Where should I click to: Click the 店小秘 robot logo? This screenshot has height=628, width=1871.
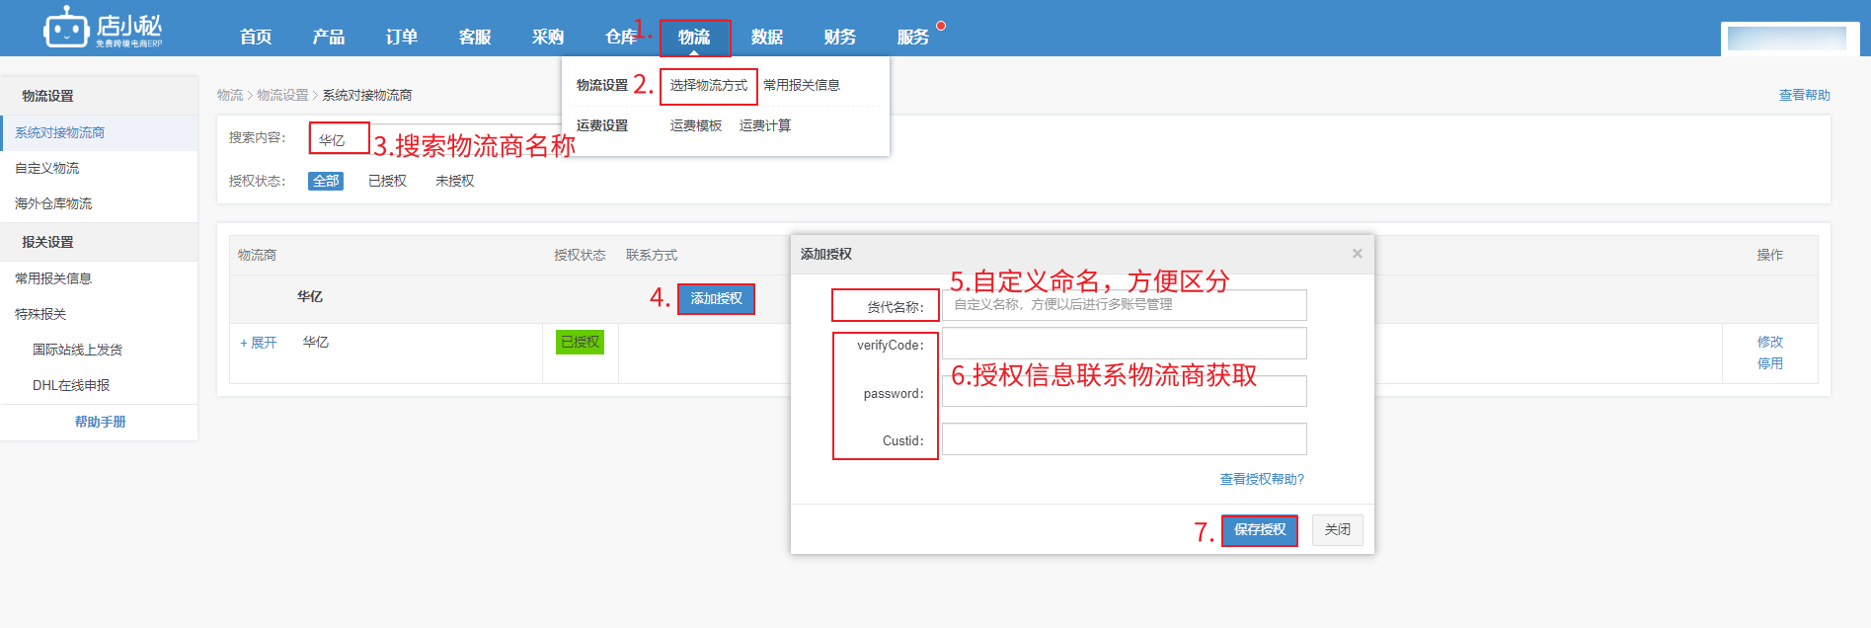(103, 28)
